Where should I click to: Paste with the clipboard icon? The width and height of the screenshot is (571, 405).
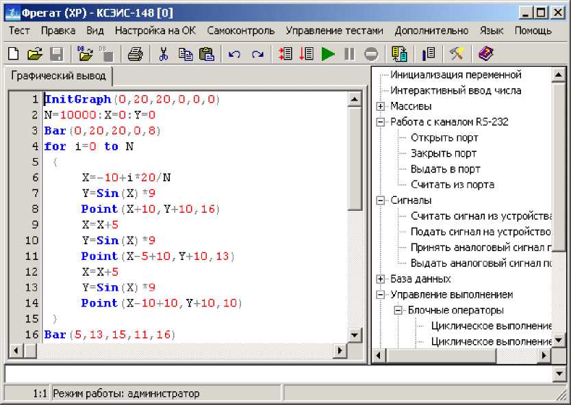pyautogui.click(x=207, y=54)
